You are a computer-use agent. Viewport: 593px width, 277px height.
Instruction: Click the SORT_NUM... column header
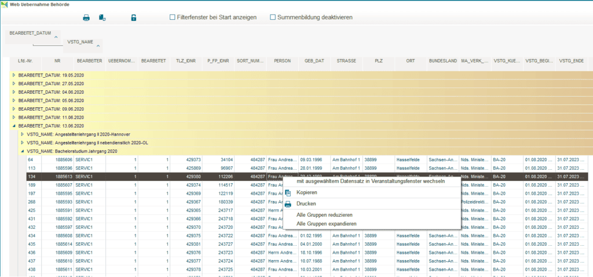pyautogui.click(x=250, y=61)
